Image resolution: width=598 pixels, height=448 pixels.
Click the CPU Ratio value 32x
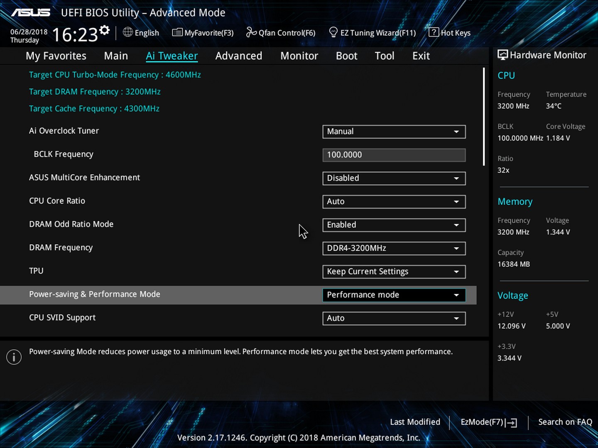point(503,170)
